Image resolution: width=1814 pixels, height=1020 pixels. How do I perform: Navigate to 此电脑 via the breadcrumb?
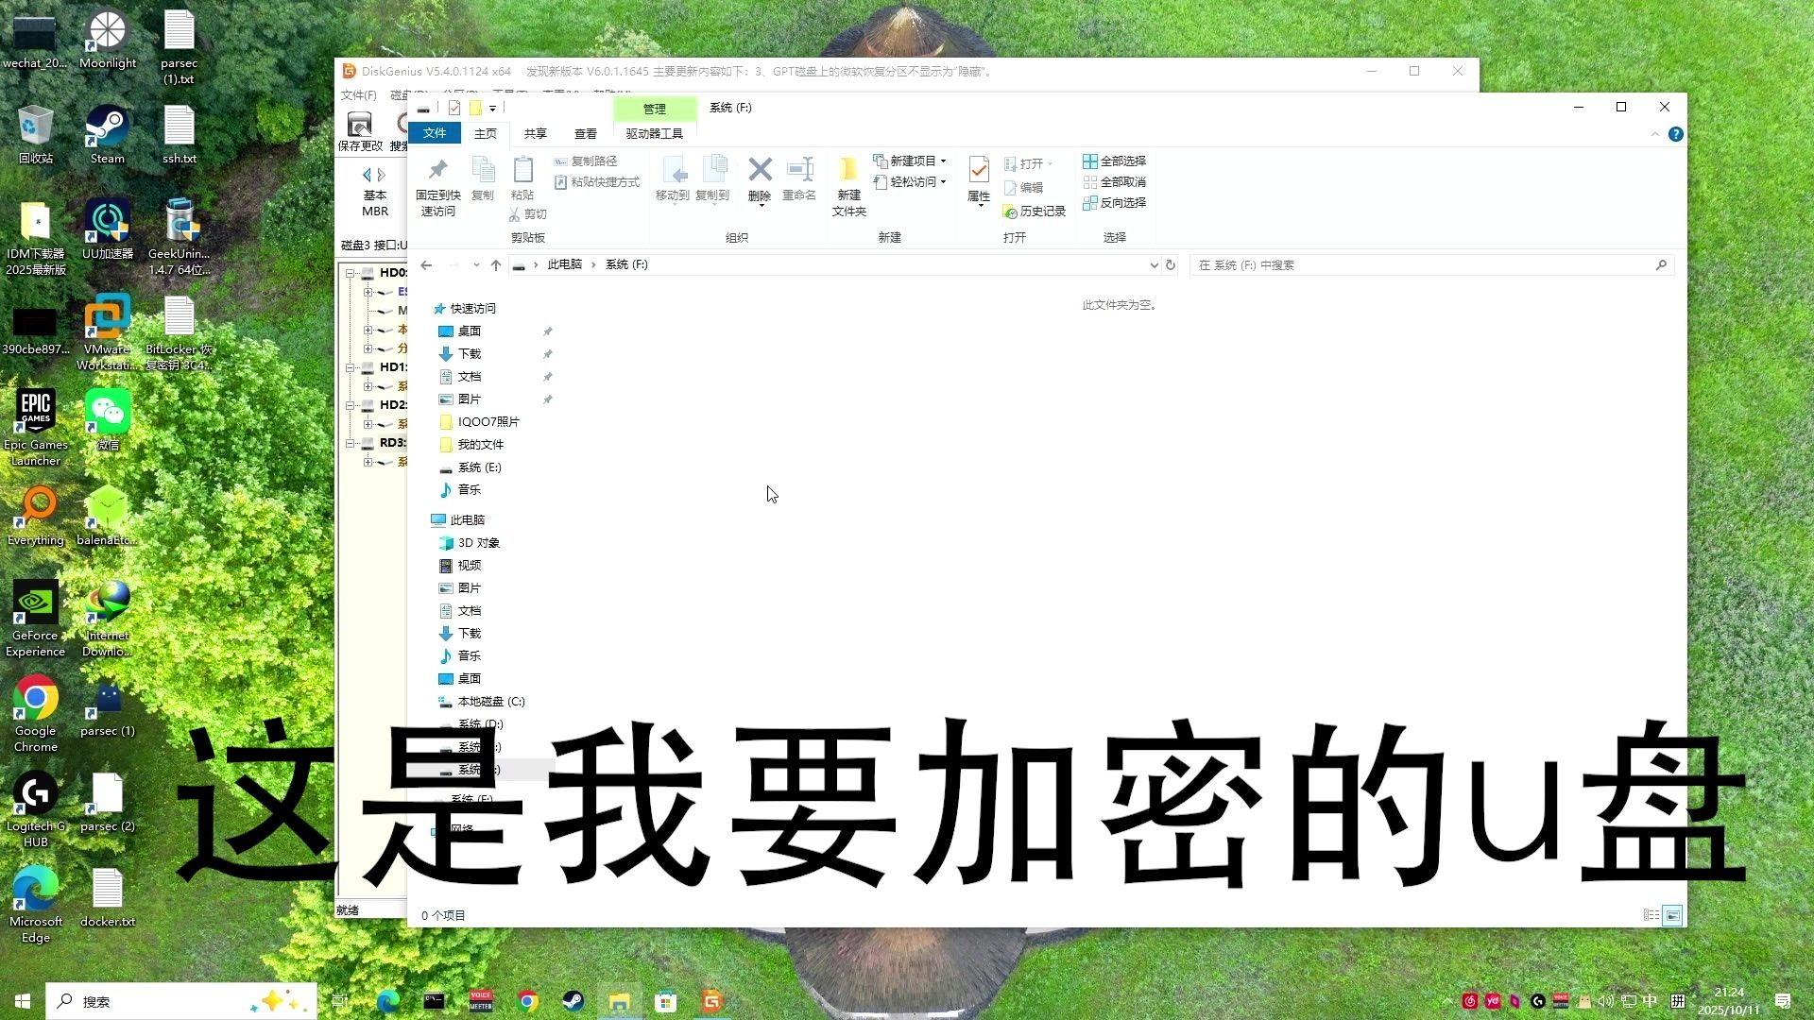pos(564,264)
